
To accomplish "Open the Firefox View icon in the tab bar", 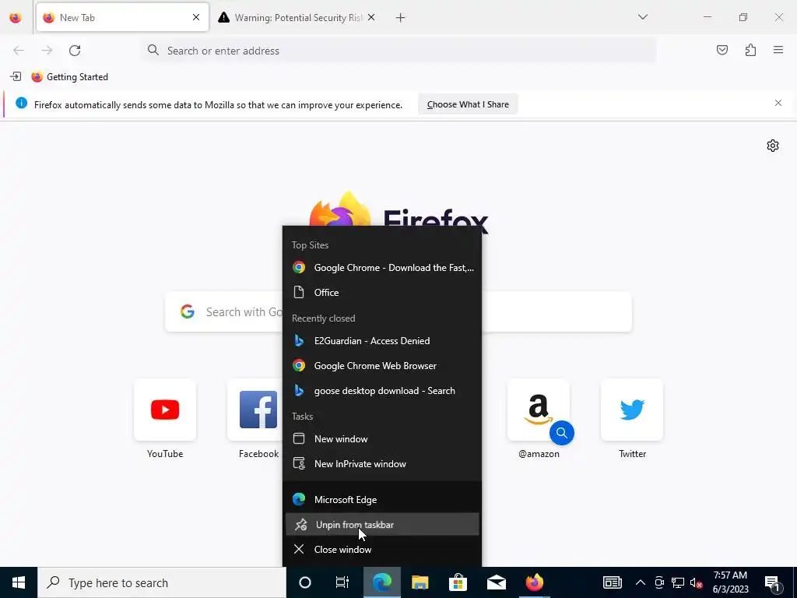I will coord(16,17).
